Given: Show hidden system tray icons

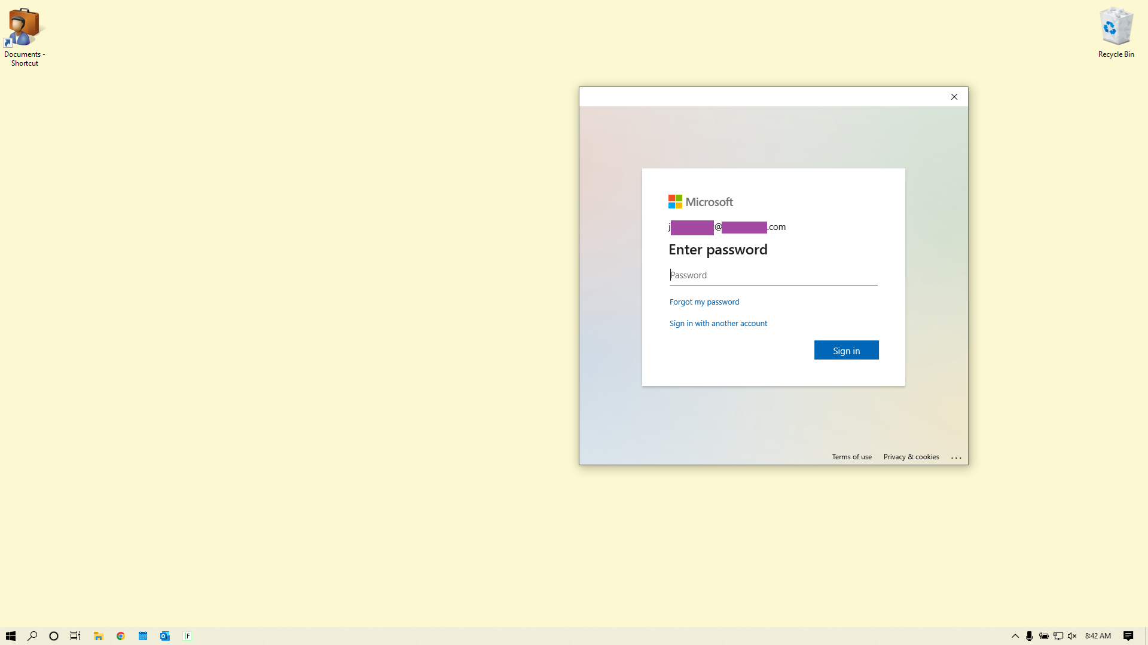Looking at the screenshot, I should click(1015, 636).
